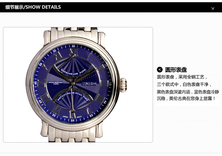This screenshot has width=222, height=156.
Task: Click the black header bar
Action: [111, 7]
